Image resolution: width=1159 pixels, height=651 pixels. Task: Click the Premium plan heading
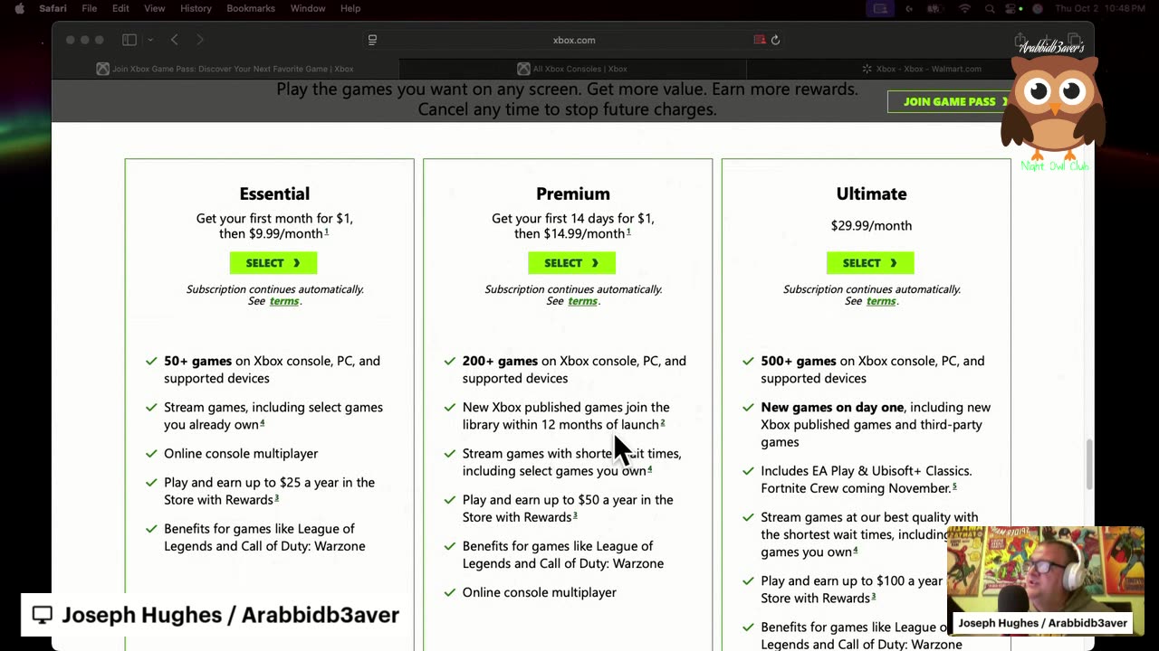(x=573, y=193)
